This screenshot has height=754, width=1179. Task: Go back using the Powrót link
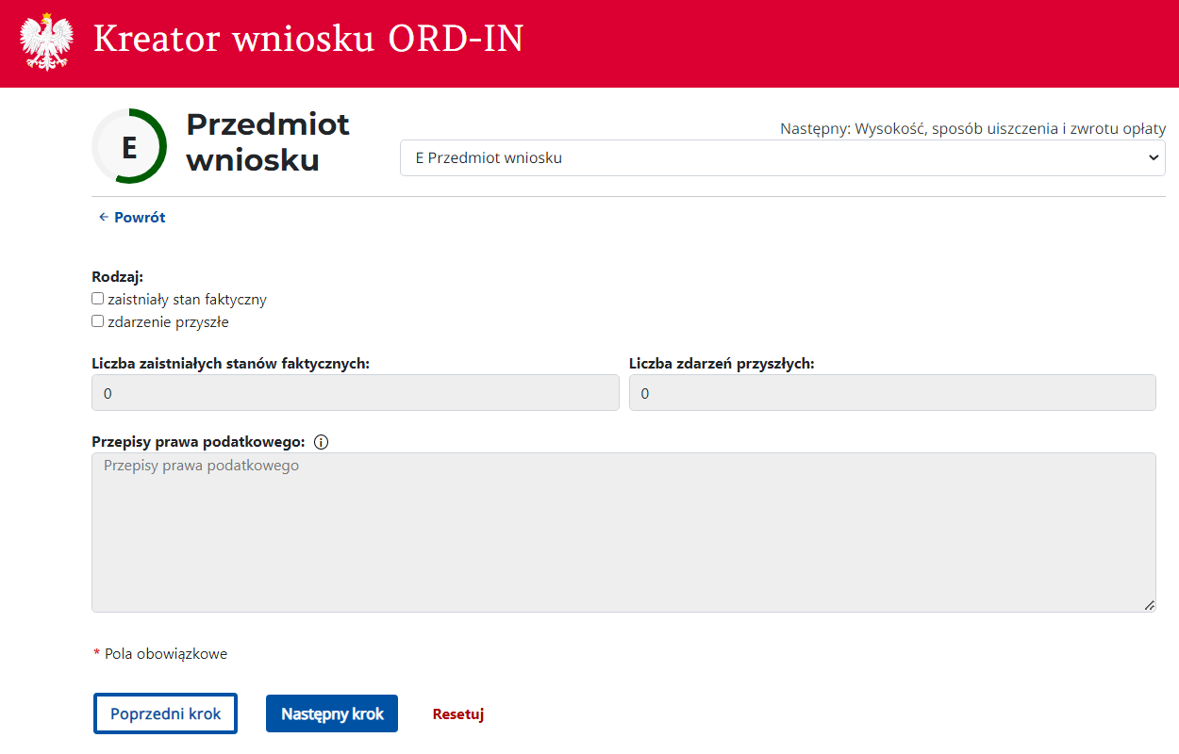pos(132,218)
